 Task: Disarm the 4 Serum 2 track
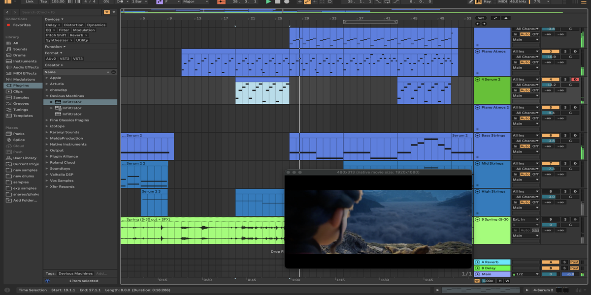tap(574, 80)
